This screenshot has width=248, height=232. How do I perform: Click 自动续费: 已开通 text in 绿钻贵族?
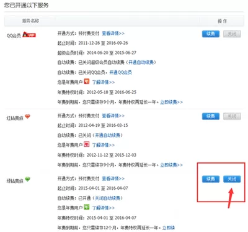[74, 198]
